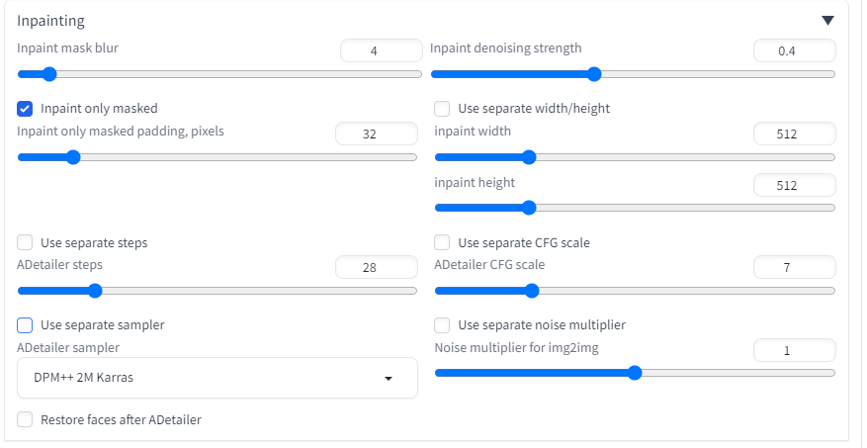
Task: Check Use separate CFG scale
Action: click(x=442, y=242)
